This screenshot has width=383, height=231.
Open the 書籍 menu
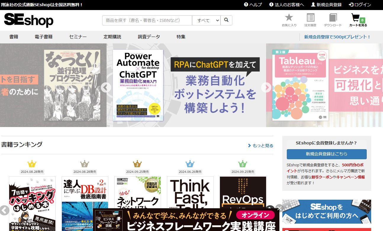pos(14,37)
